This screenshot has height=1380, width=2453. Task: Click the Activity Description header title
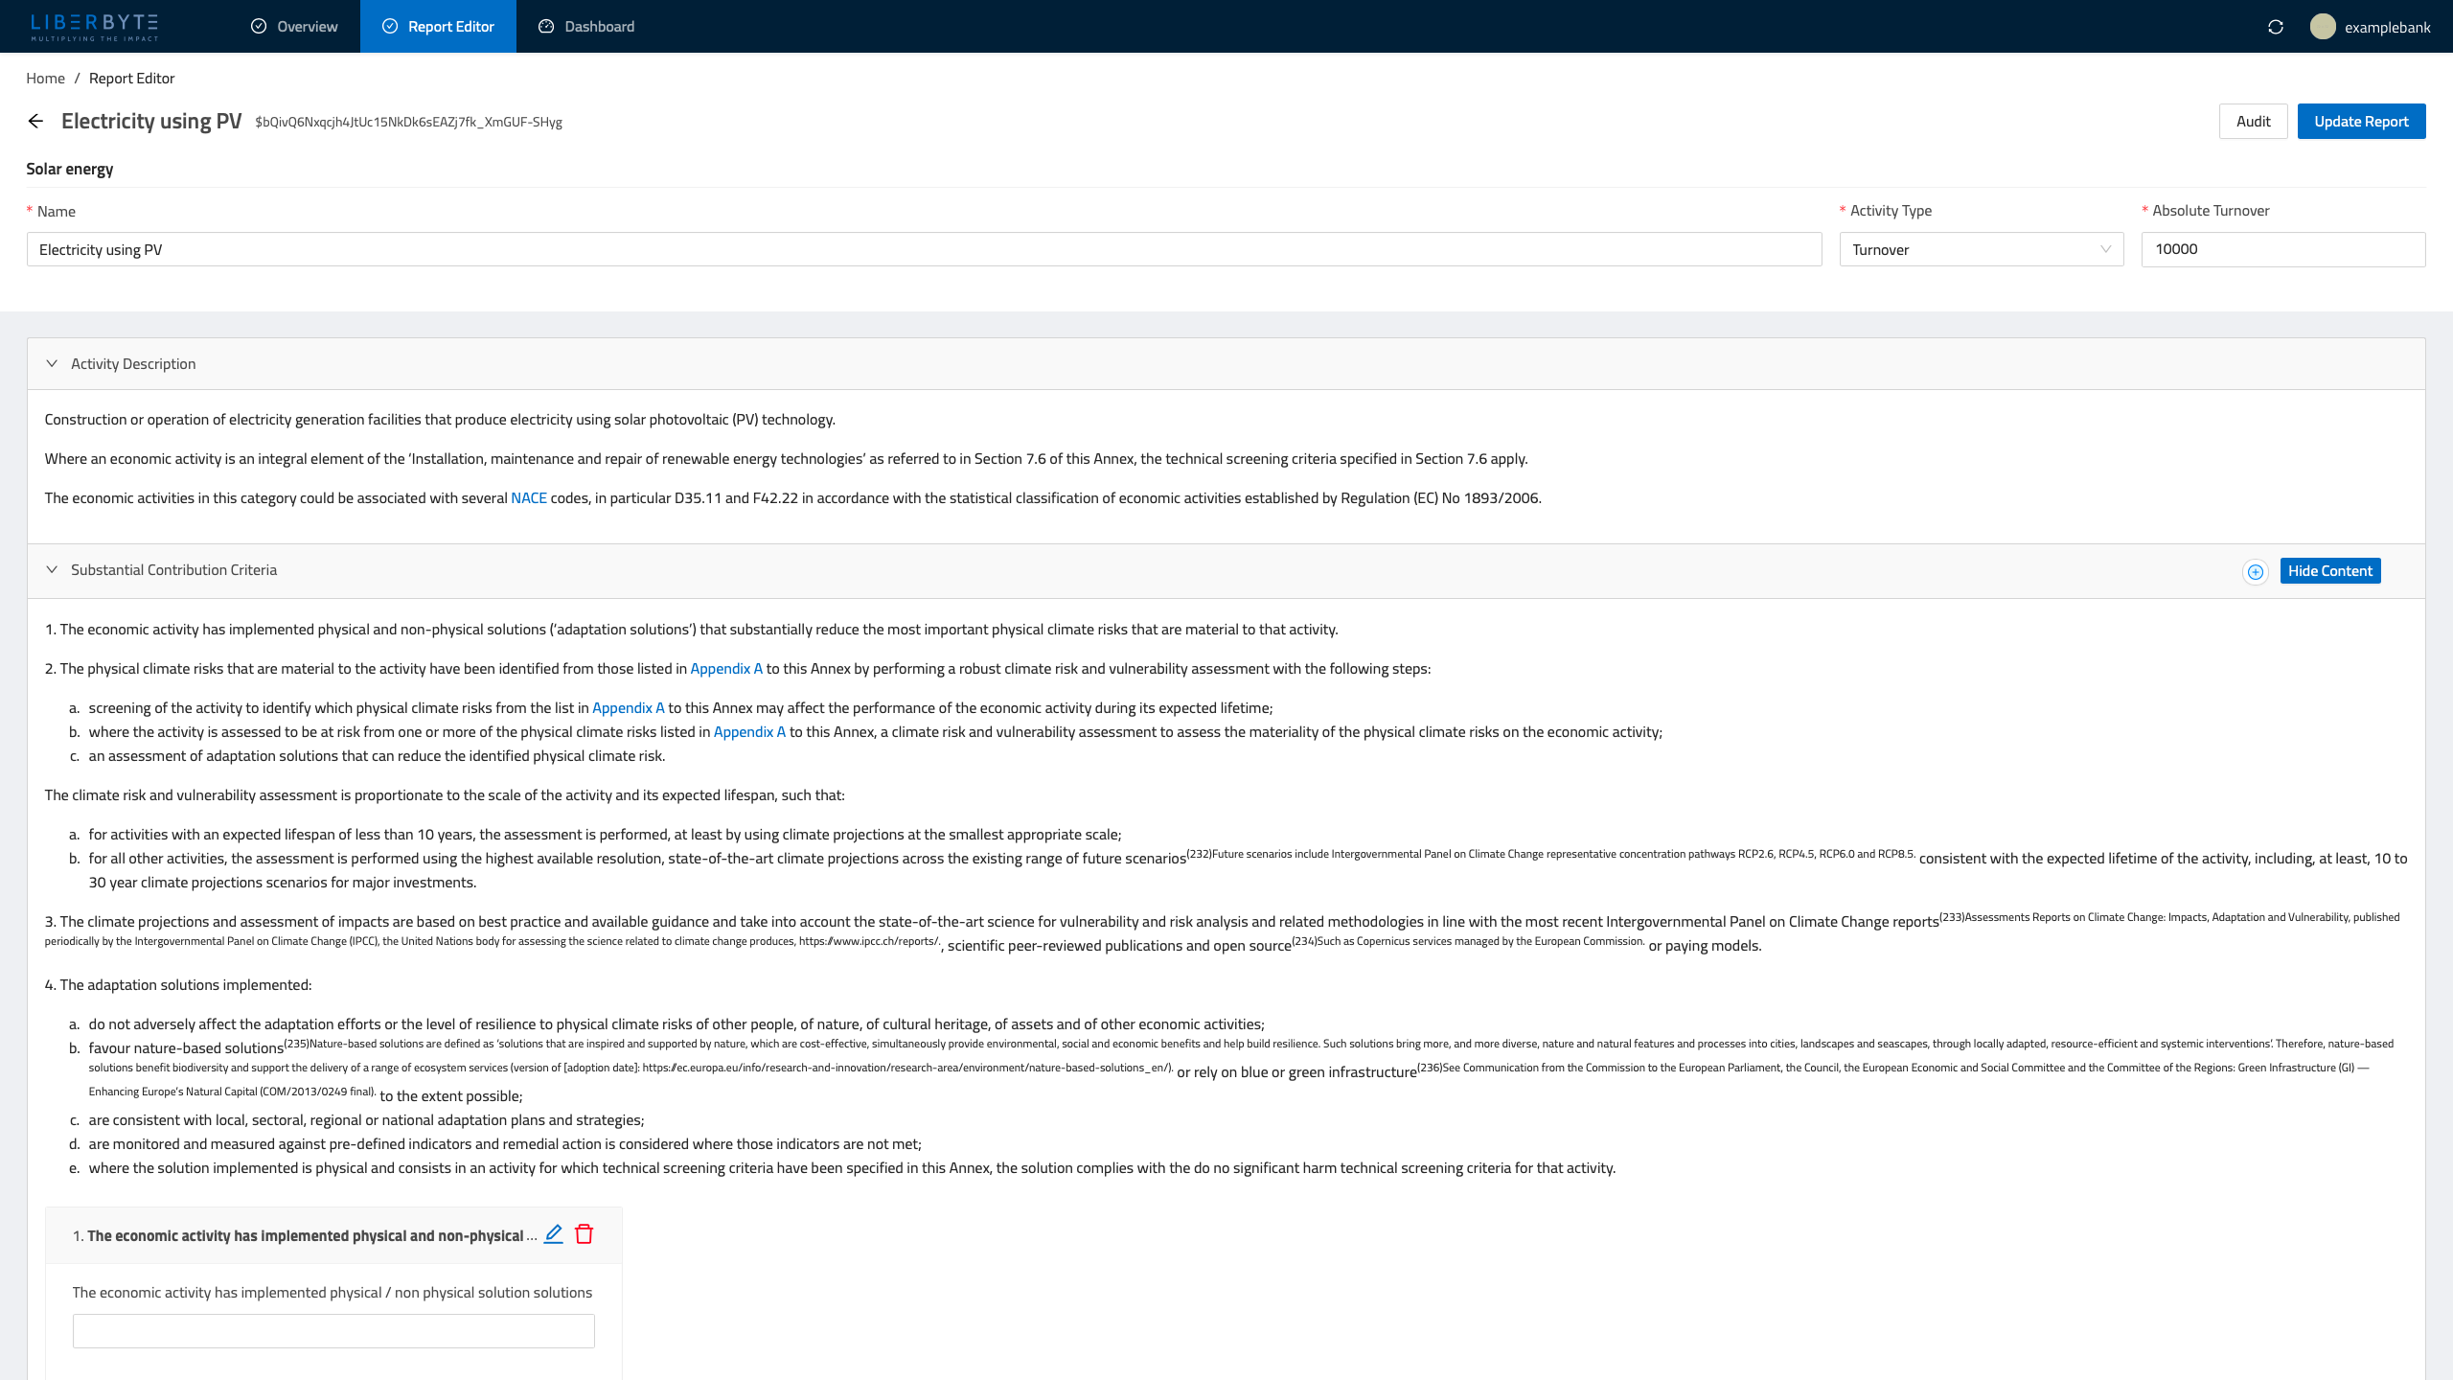(133, 364)
